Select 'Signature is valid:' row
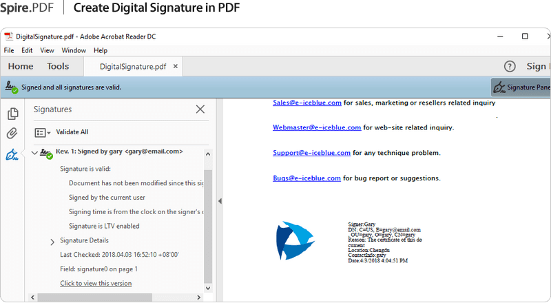This screenshot has height=303, width=551. (x=85, y=169)
